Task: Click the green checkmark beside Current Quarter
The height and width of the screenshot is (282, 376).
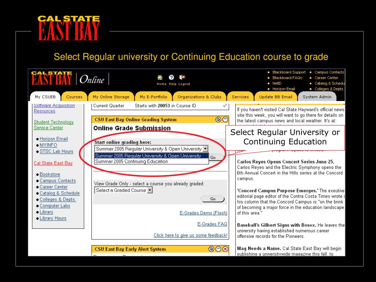Action: tap(225, 105)
